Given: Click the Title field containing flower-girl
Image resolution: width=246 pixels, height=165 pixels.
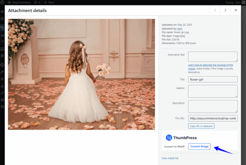Looking at the screenshot, I should 213,79.
